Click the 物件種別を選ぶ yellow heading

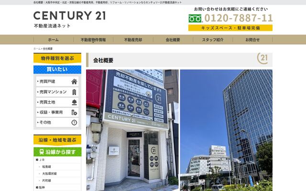pos(57,58)
